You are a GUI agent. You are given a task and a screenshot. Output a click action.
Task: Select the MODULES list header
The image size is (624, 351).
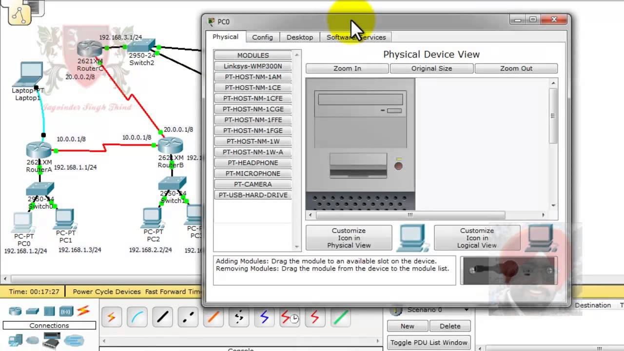pos(253,55)
